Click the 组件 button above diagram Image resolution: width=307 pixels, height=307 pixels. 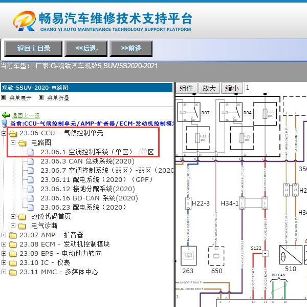click(186, 88)
